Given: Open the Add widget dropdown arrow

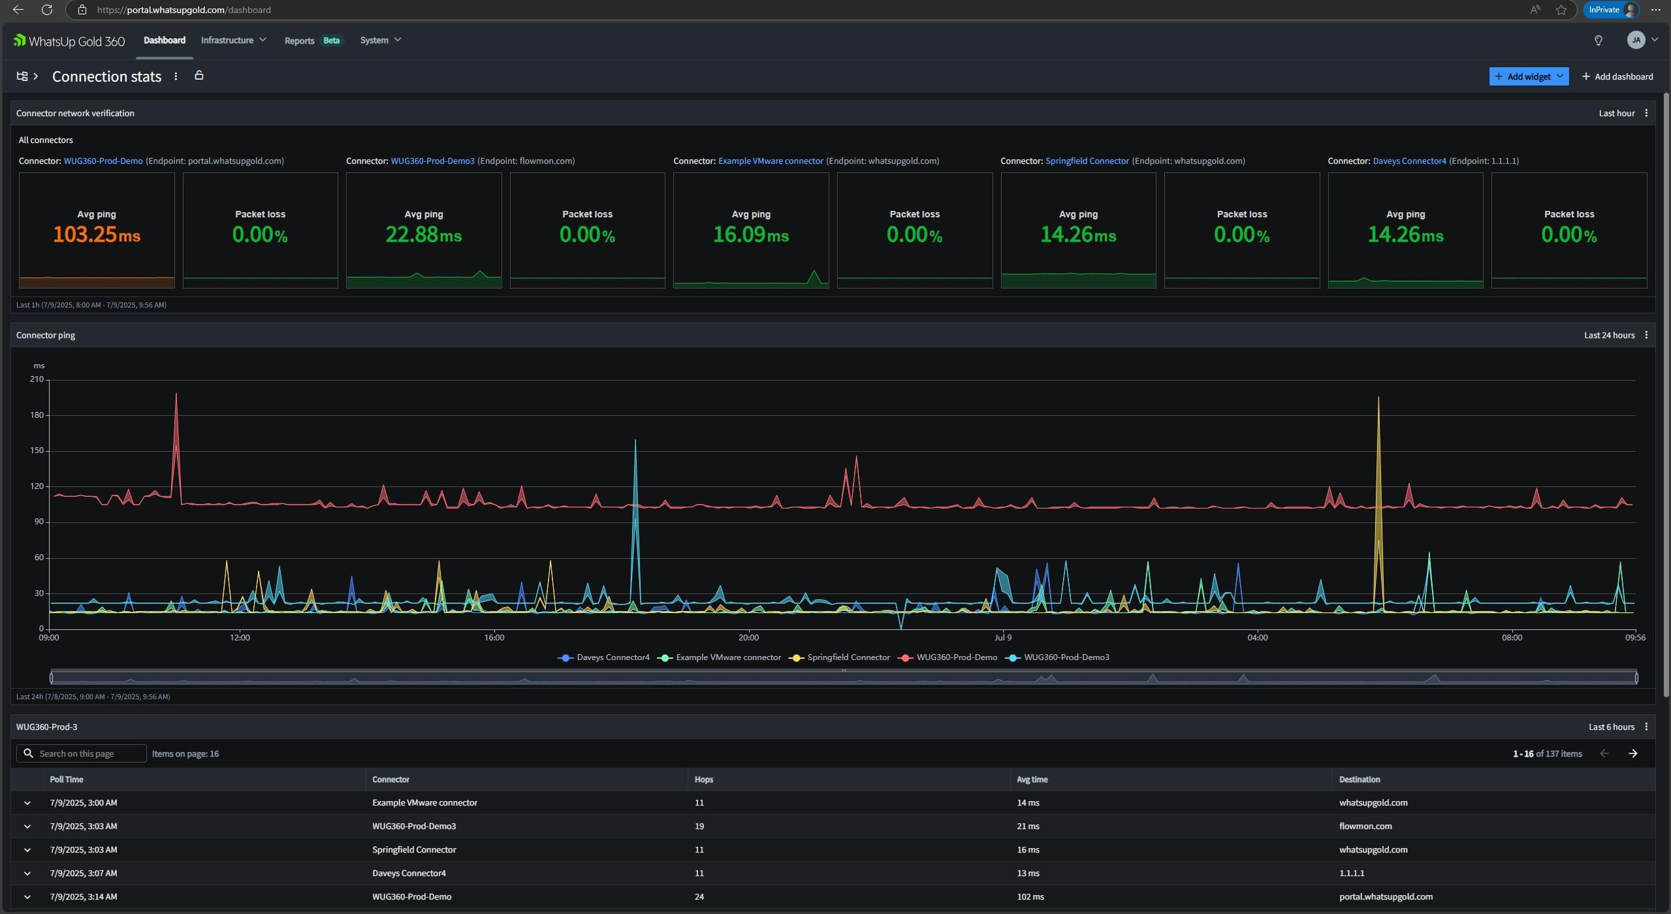Looking at the screenshot, I should click(1560, 76).
